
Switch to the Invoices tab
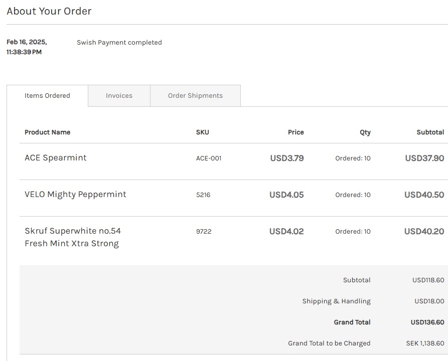click(119, 96)
